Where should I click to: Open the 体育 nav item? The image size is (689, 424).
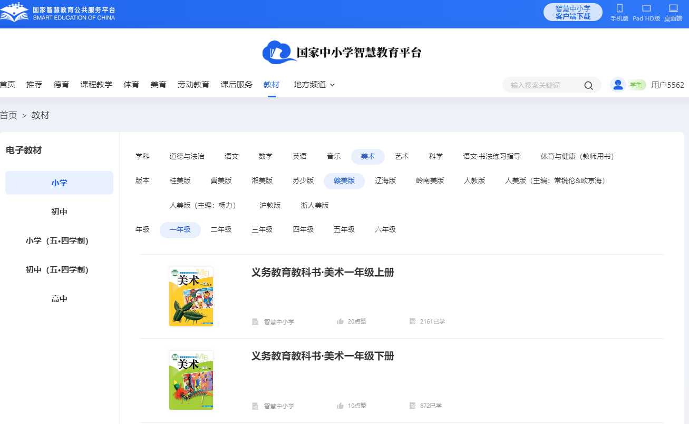[x=131, y=85]
